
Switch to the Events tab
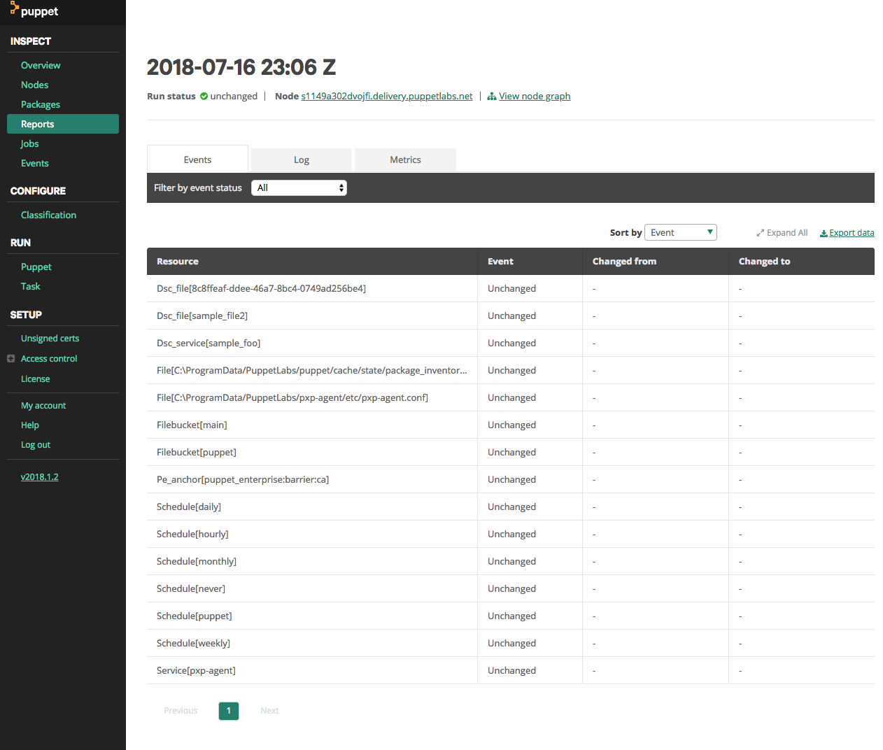197,160
